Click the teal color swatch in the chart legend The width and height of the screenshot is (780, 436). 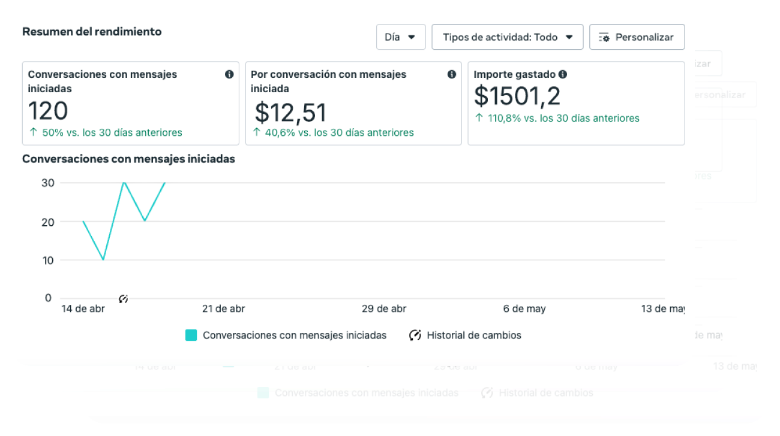click(191, 335)
